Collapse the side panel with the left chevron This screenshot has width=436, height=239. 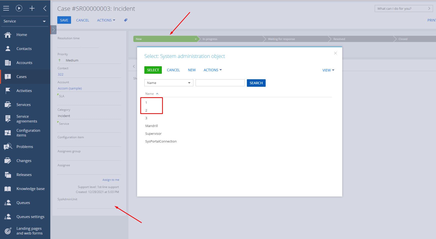click(x=45, y=8)
